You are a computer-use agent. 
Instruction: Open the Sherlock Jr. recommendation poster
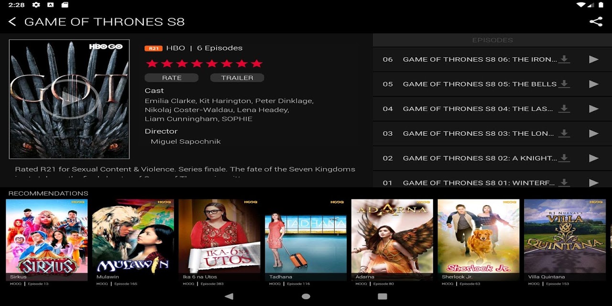479,240
